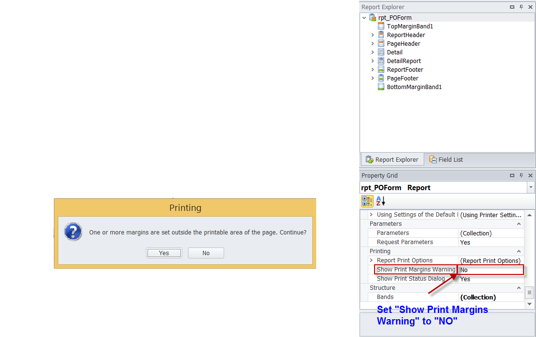Select the Show Print Margins Warning value
Image resolution: width=536 pixels, height=337 pixels.
[x=491, y=270]
